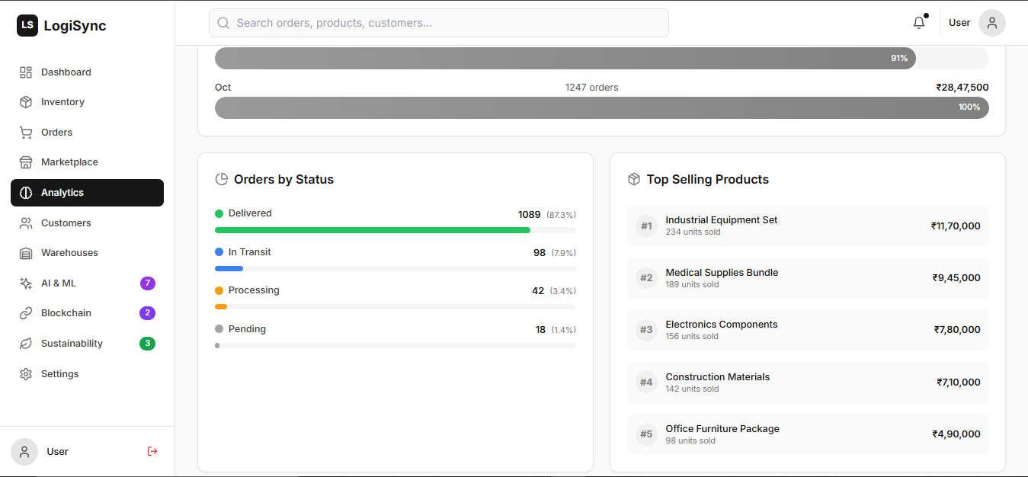Screen dimensions: 1028x477
Task: Open the Medical Supplies Bundle entry
Action: point(807,278)
